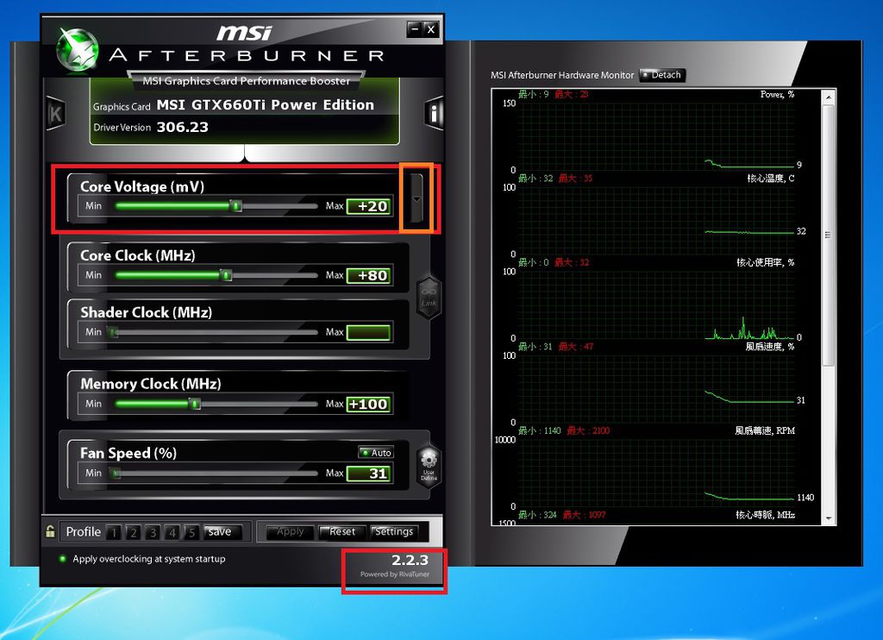883x640 pixels.
Task: Click the monitor scrollbar up arrow
Action: 828,97
